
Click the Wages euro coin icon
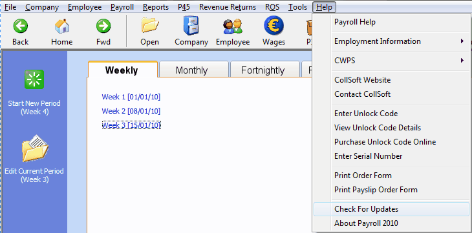[274, 25]
